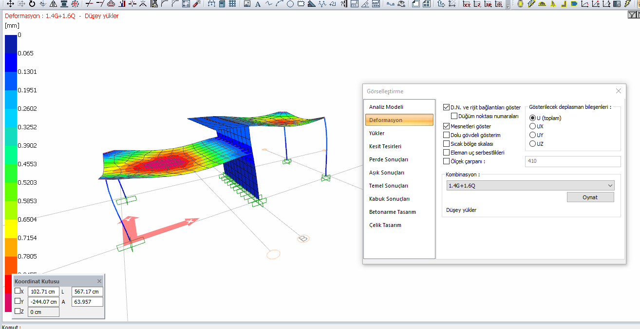This screenshot has width=640, height=329.
Task: Expand the toolbar overflow arrow
Action: pyautogui.click(x=508, y=6)
